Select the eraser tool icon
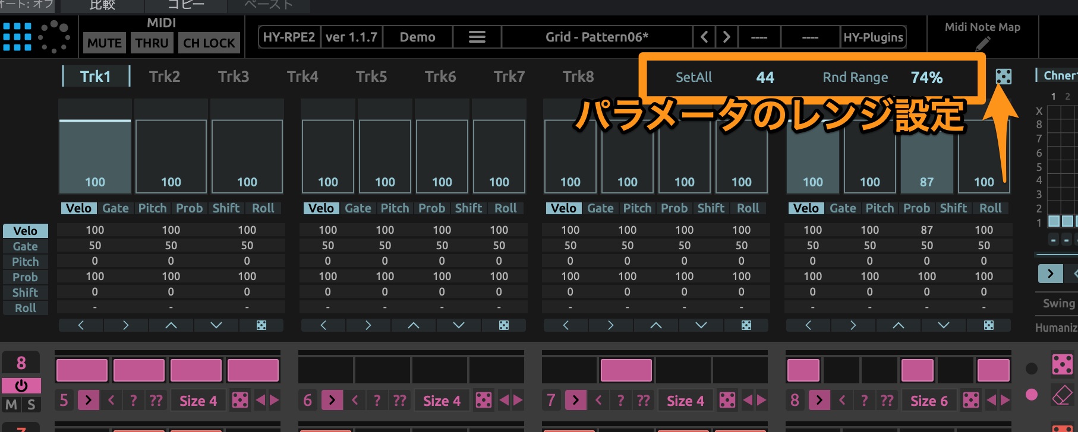1078x432 pixels. 1062,395
